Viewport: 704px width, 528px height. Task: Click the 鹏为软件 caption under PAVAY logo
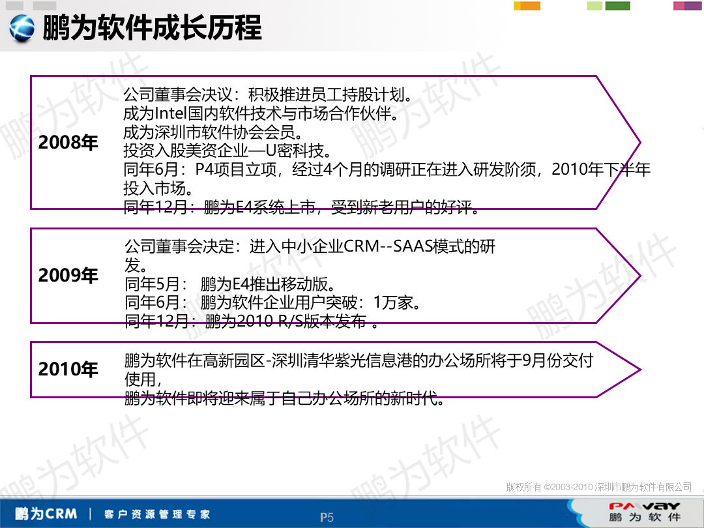644,517
